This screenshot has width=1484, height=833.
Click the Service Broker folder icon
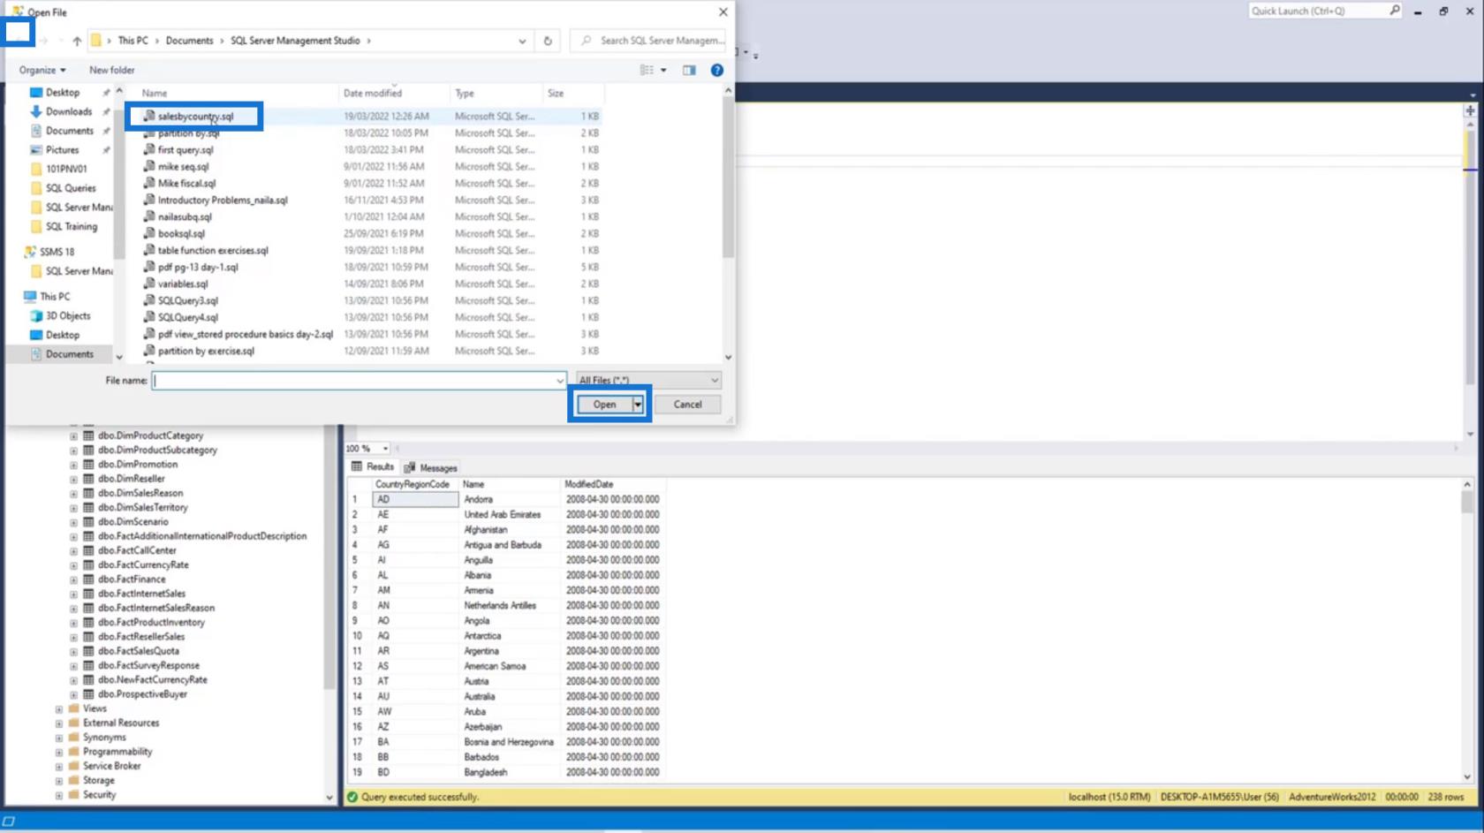coord(74,766)
